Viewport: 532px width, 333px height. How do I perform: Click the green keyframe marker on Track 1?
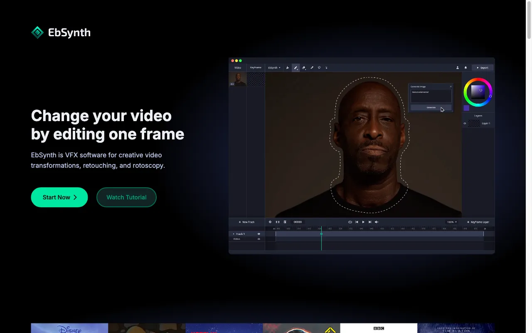coord(321,234)
